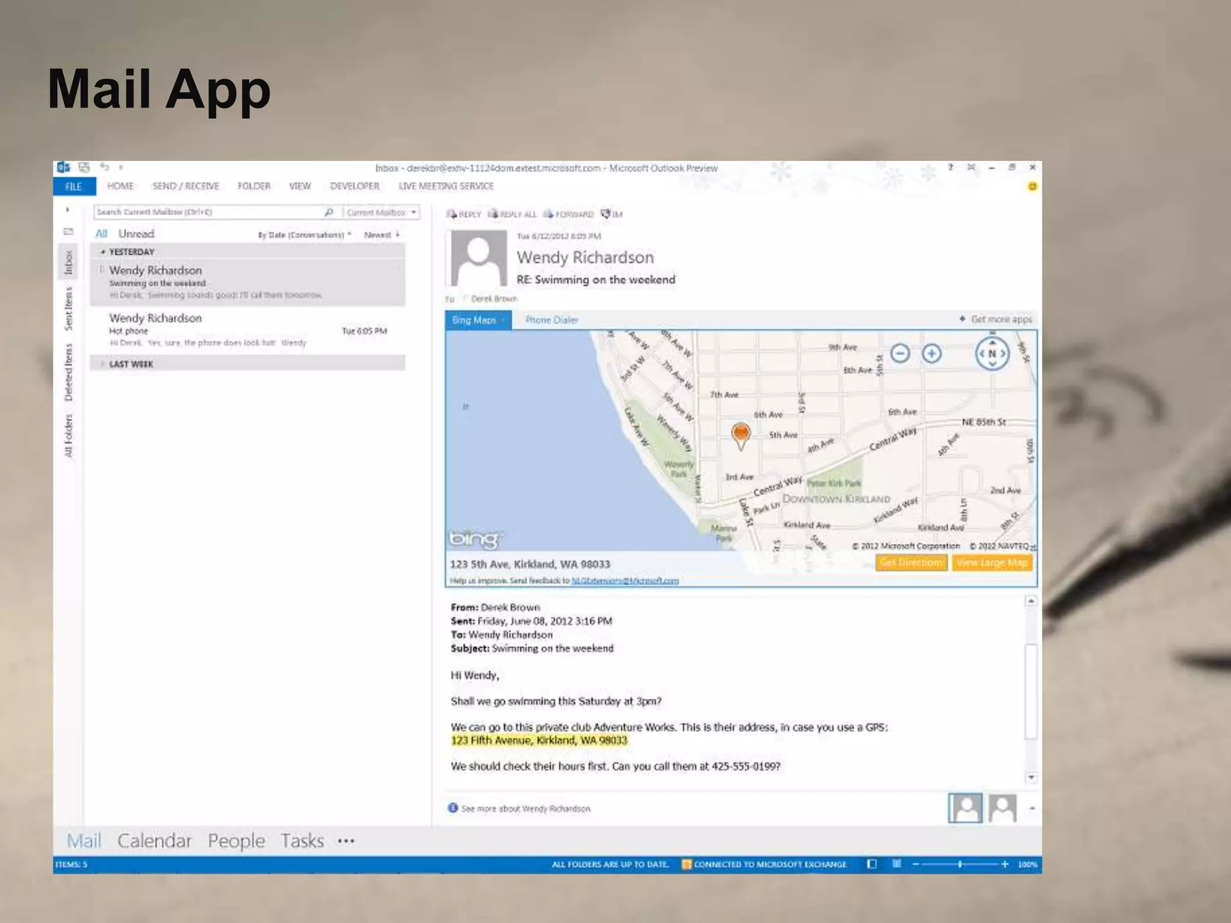Click the Connected to Microsoft Exchange icon
Image resolution: width=1231 pixels, height=923 pixels.
click(x=686, y=864)
